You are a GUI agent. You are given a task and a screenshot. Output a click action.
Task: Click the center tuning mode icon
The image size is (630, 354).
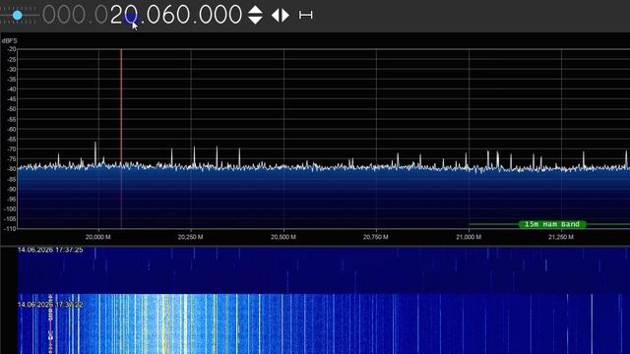pyautogui.click(x=306, y=16)
